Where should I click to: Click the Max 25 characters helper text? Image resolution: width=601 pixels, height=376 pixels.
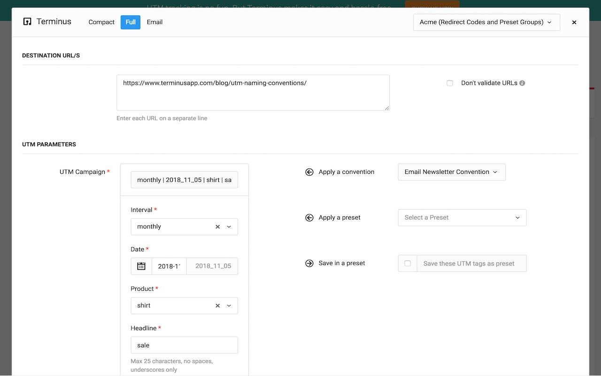(x=171, y=365)
